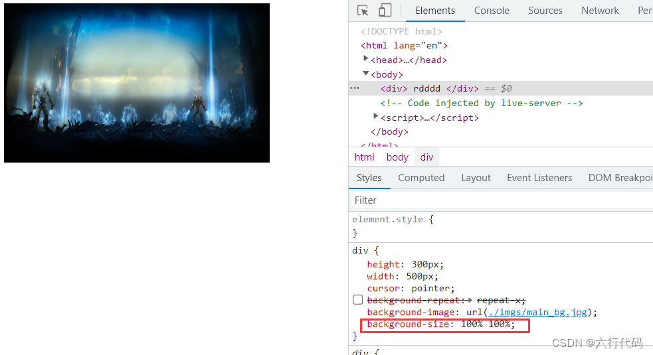Switch to the Elements tab

(434, 11)
